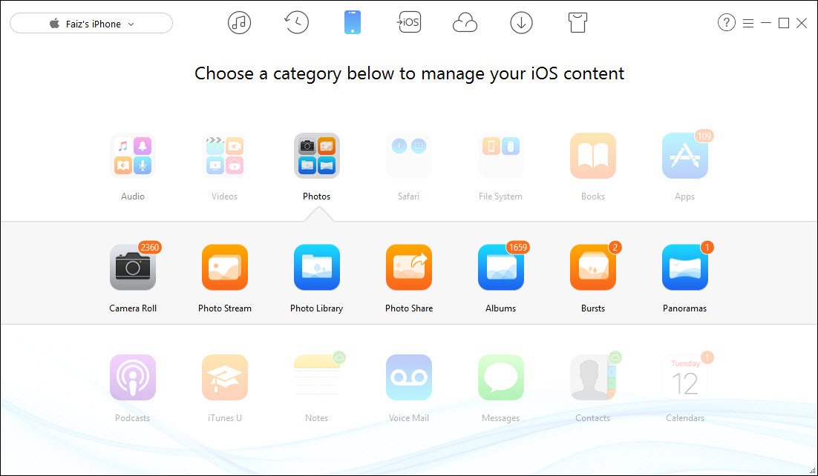Switch to the iTunes Library music tab
Screen dimensions: 818x476
(240, 23)
